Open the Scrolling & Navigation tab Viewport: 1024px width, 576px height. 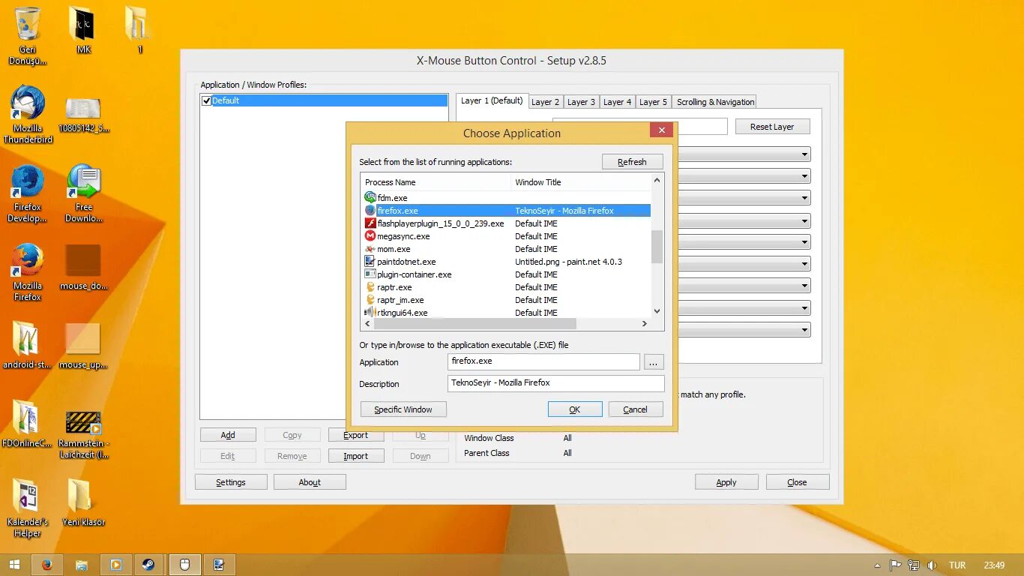pyautogui.click(x=715, y=102)
